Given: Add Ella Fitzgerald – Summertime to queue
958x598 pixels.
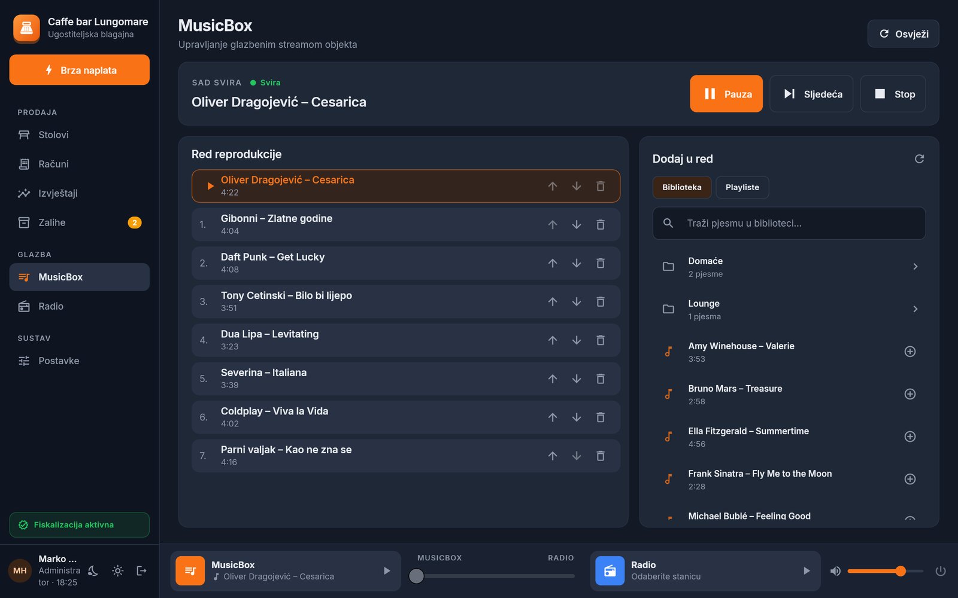Looking at the screenshot, I should click(x=910, y=437).
